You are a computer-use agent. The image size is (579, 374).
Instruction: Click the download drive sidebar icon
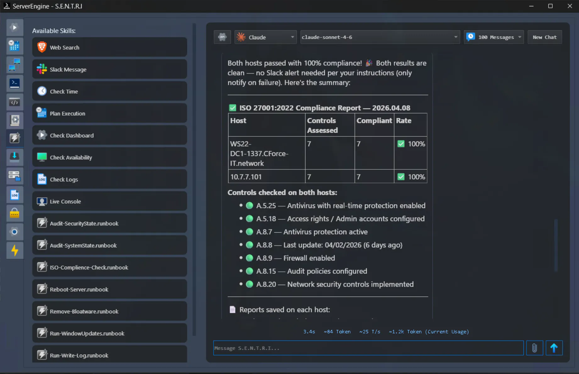click(x=14, y=157)
